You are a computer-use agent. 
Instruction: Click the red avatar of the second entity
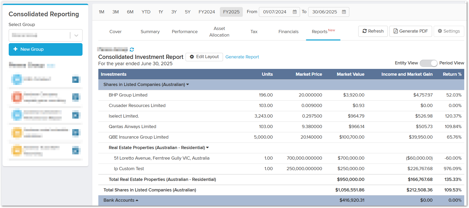tap(17, 97)
